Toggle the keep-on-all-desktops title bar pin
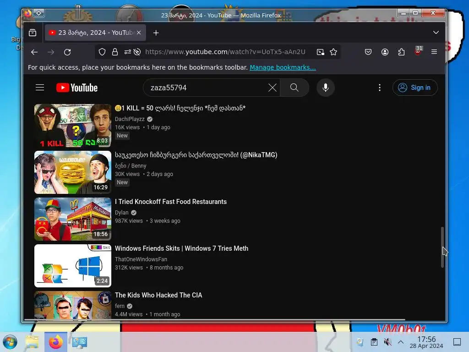The height and width of the screenshot is (352, 469). point(39,13)
